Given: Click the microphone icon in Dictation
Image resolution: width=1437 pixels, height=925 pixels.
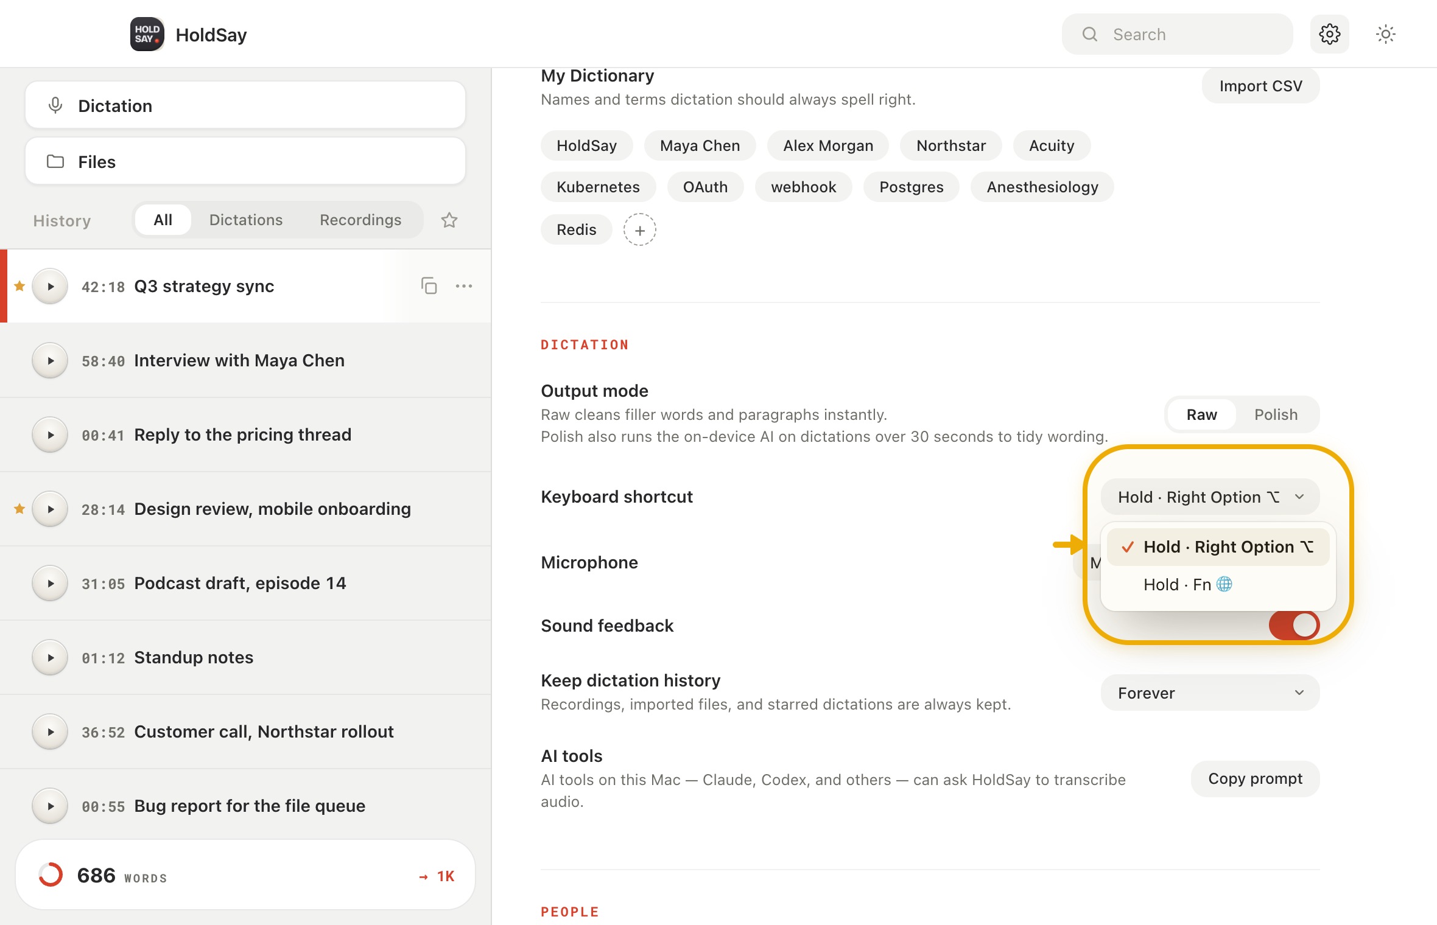Looking at the screenshot, I should point(55,105).
